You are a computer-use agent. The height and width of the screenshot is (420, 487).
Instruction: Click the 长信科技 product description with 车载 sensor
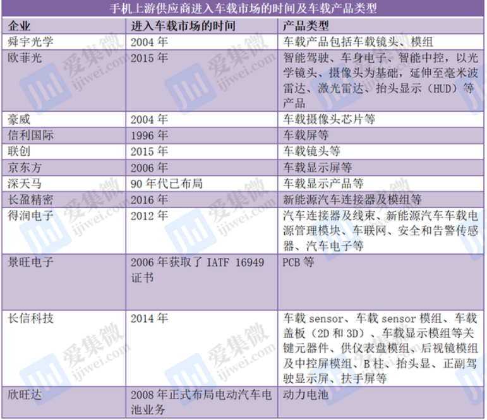(380, 348)
